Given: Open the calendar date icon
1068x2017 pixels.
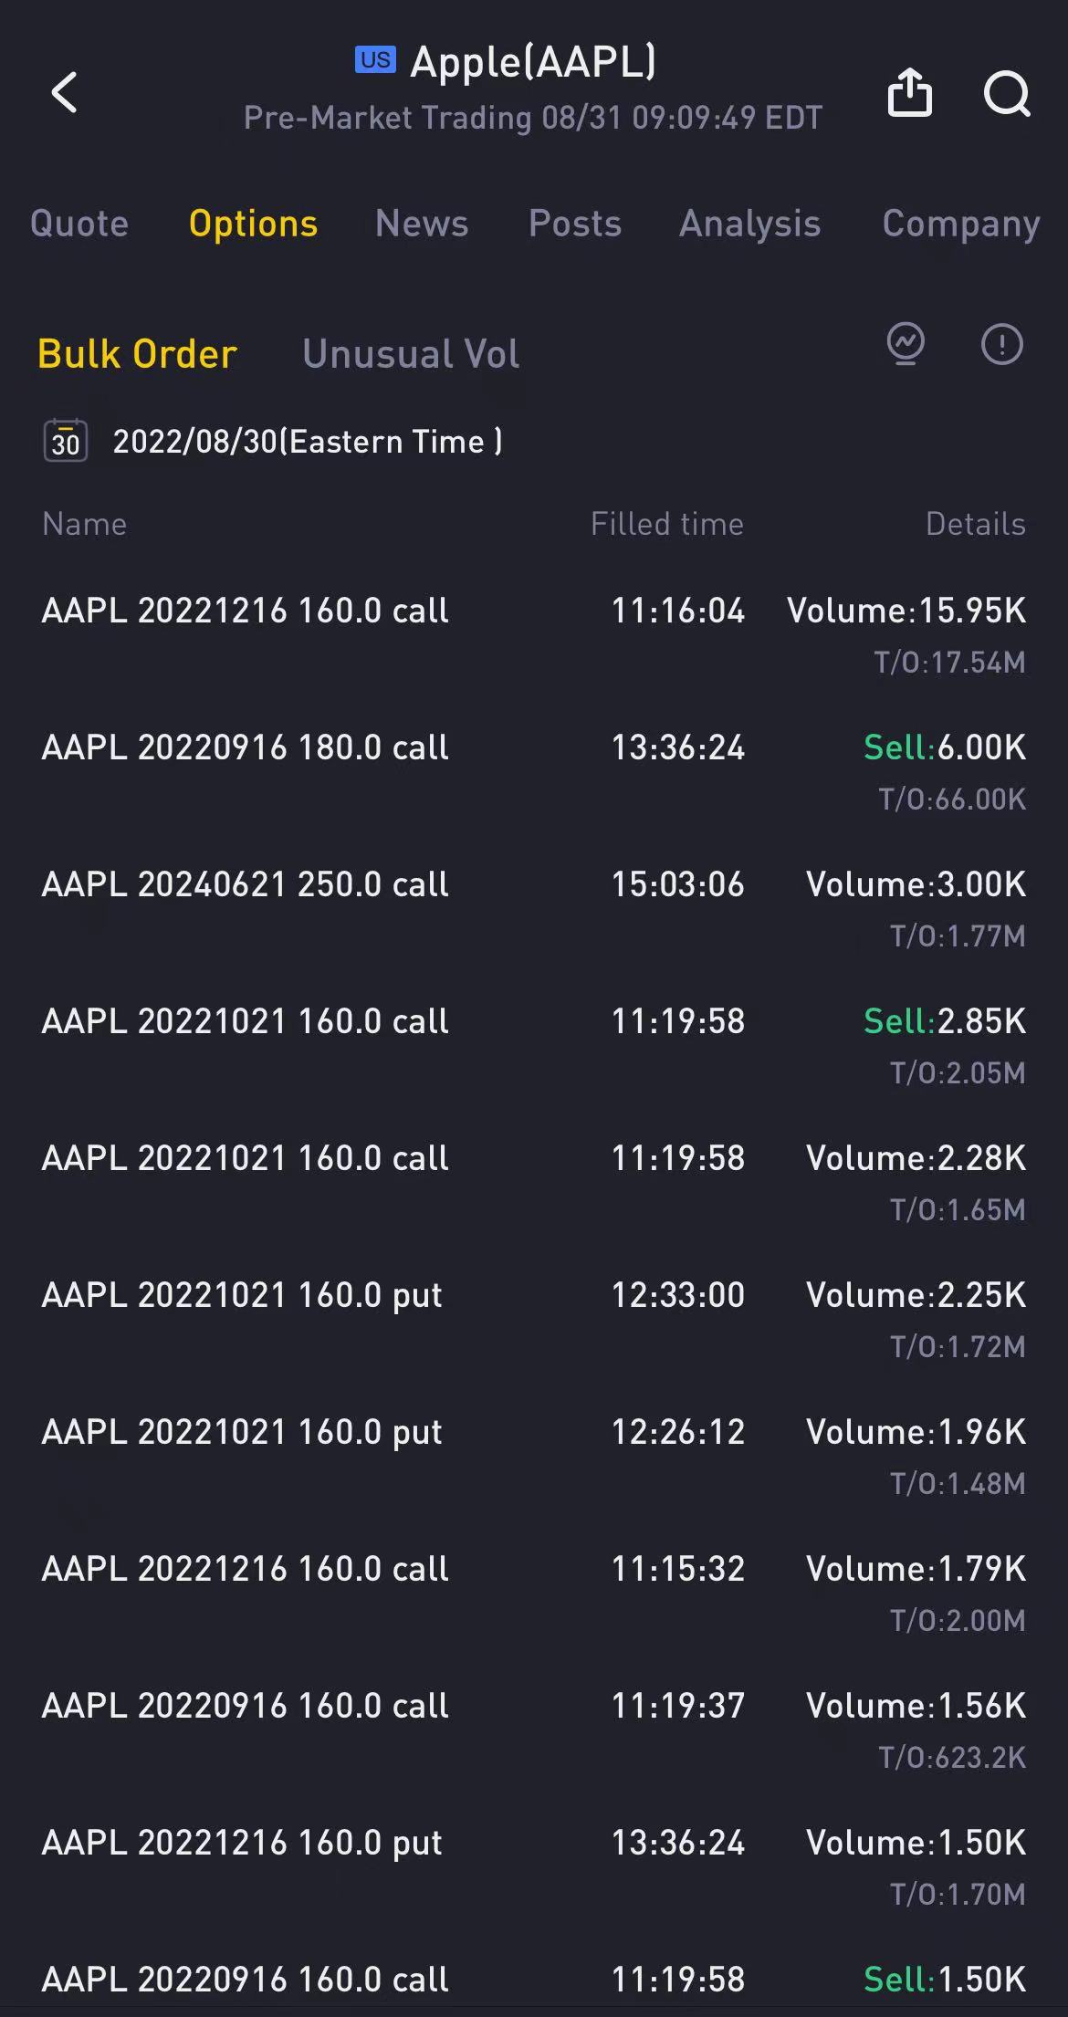Looking at the screenshot, I should pyautogui.click(x=66, y=441).
